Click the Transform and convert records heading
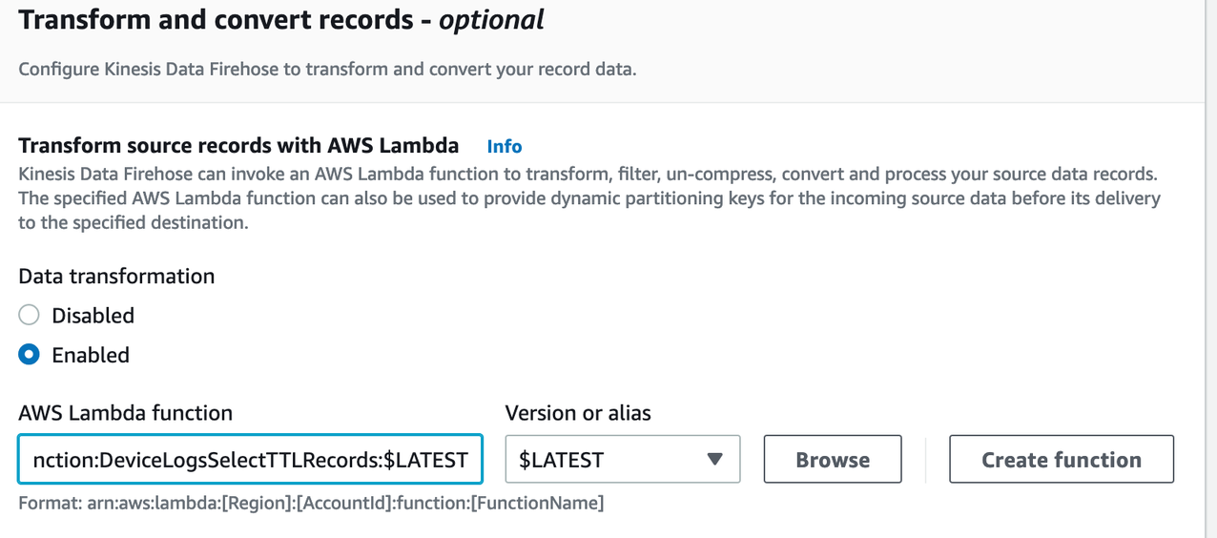1217x538 pixels. [x=225, y=20]
